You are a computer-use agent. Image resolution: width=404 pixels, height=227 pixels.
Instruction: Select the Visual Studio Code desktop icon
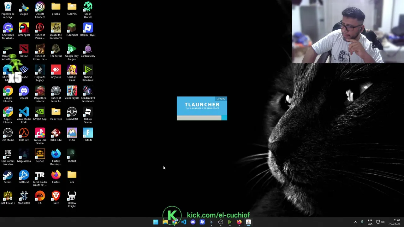point(24,115)
